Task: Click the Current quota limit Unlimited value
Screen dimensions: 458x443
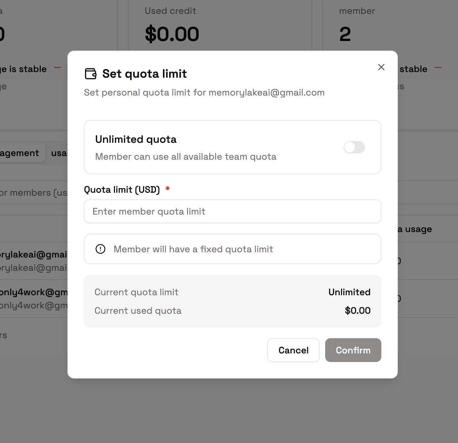Action: [349, 292]
